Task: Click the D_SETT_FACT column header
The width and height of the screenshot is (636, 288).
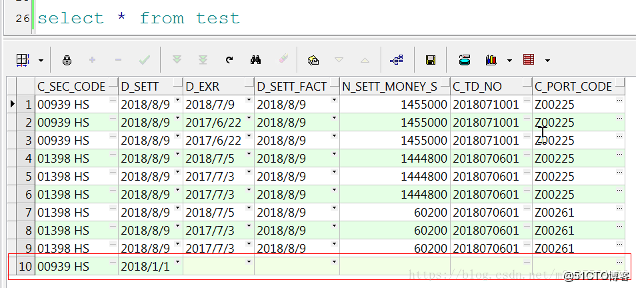Action: 297,86
